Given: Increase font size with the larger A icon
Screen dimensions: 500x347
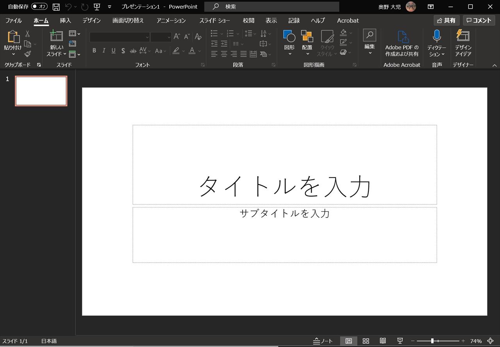Looking at the screenshot, I should click(177, 37).
